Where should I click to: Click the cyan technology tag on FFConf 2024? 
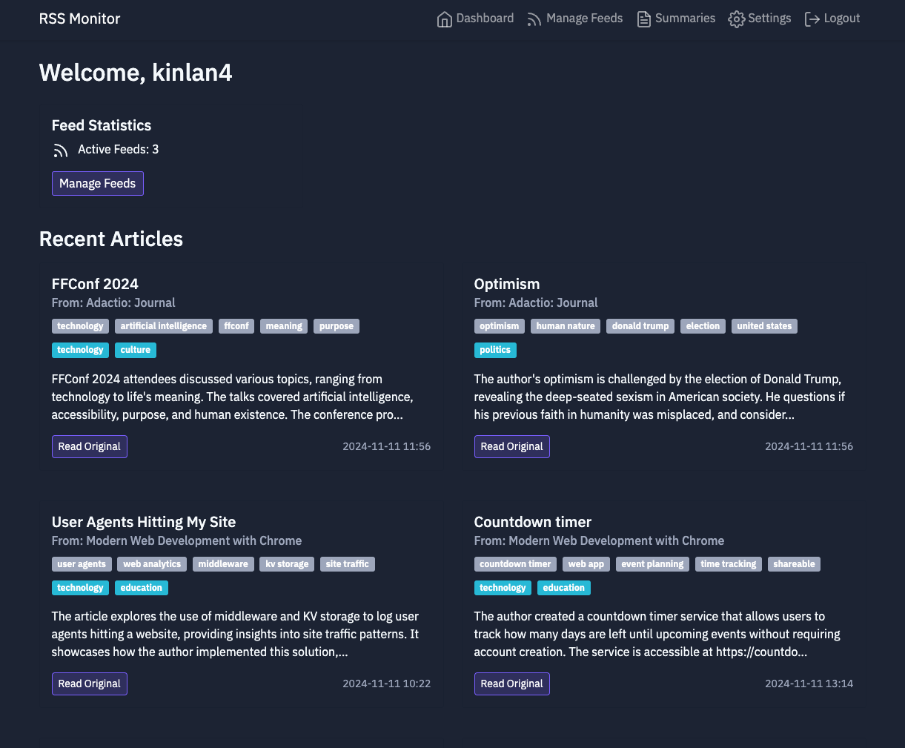click(80, 350)
